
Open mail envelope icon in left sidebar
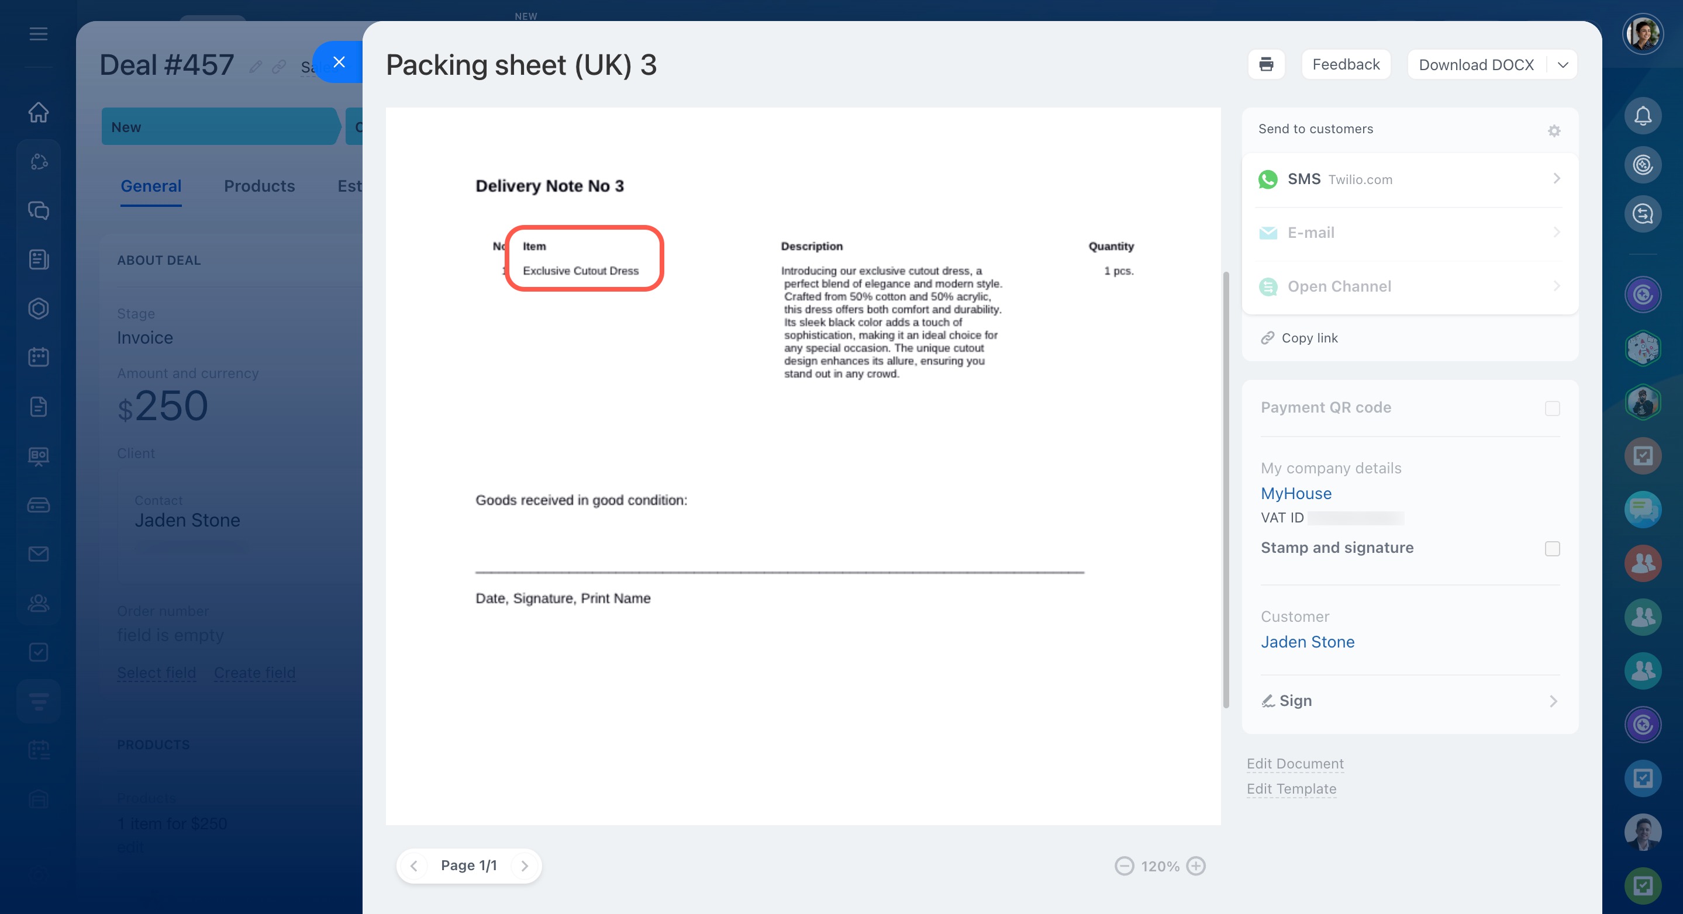pyautogui.click(x=39, y=553)
